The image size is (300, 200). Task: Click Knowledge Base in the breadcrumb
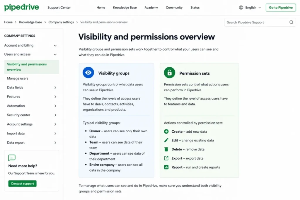point(30,22)
